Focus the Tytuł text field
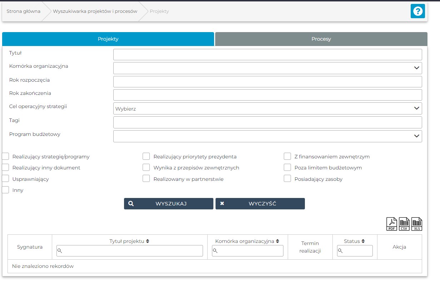Viewport: 440px width, 285px height. (267, 55)
